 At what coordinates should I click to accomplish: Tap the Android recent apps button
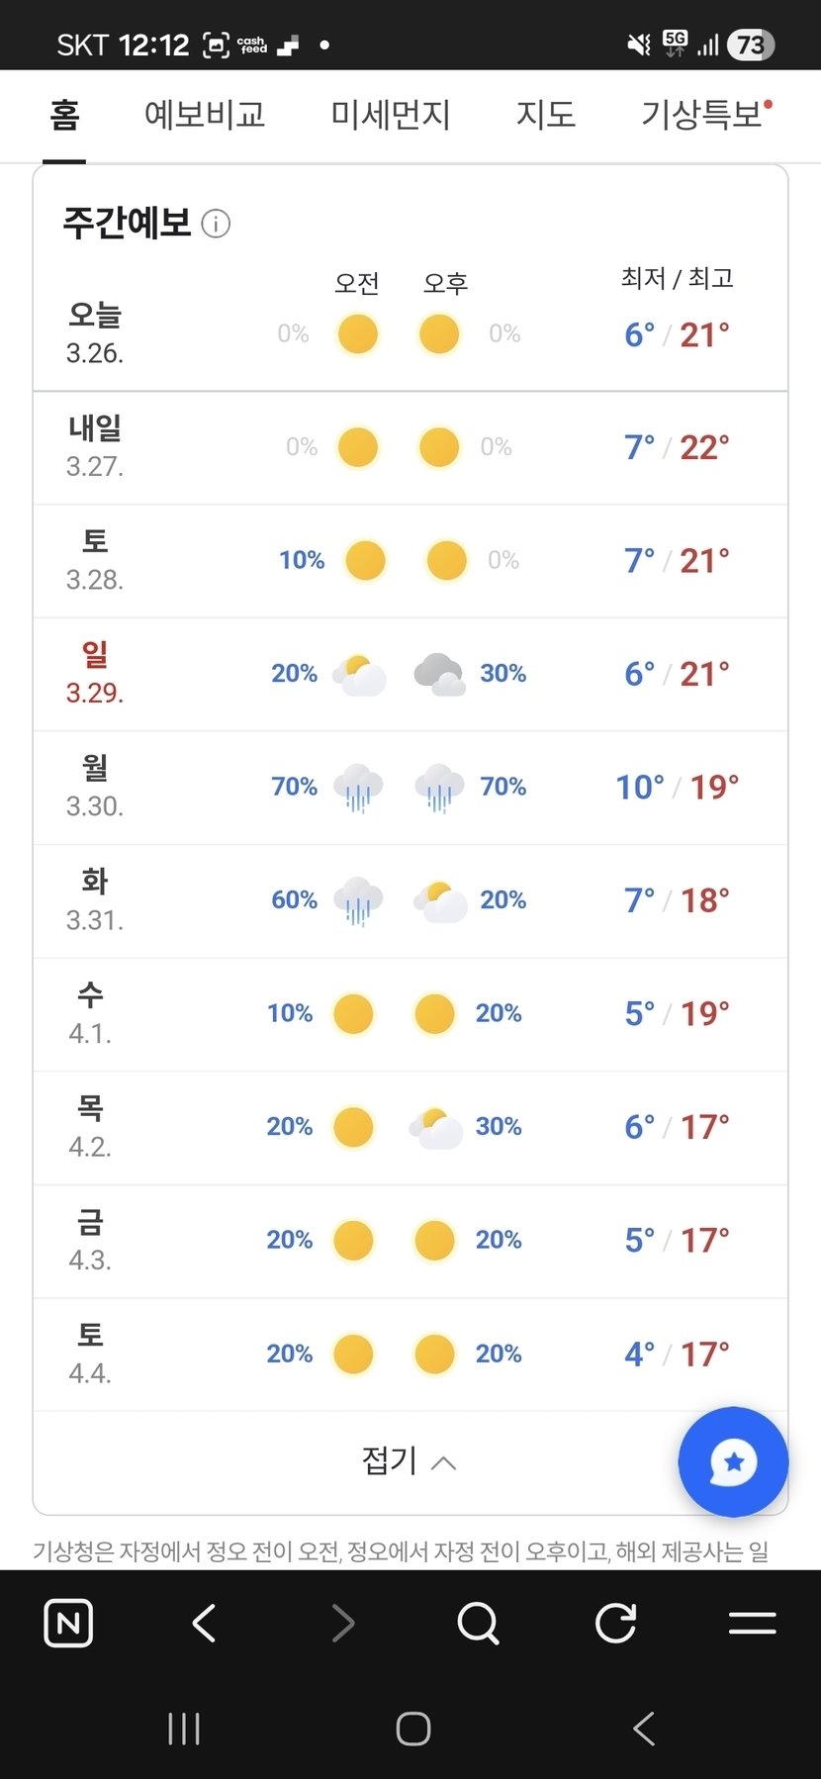(x=184, y=1729)
